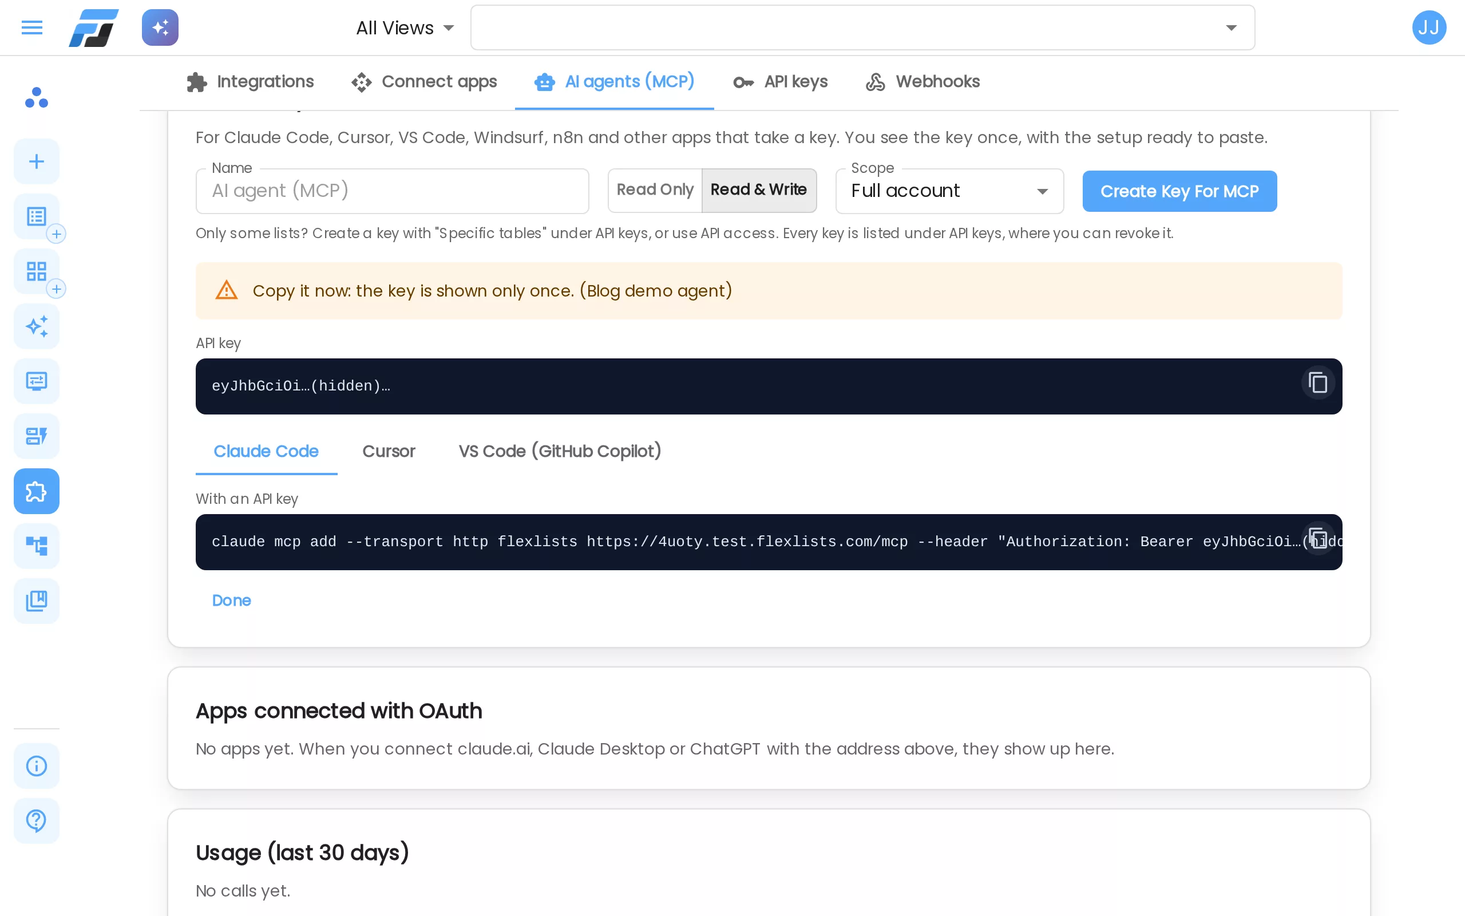The image size is (1465, 916).
Task: Click the 'Apps connected with OAuth' heading
Action: pyautogui.click(x=338, y=710)
